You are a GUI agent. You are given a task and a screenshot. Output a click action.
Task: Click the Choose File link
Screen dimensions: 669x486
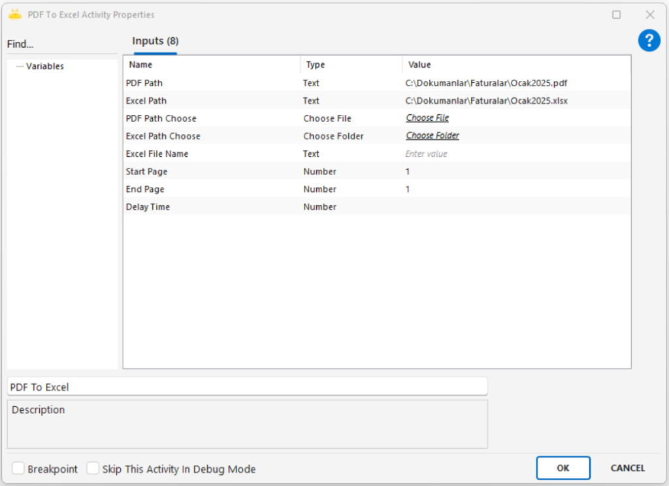coord(427,118)
